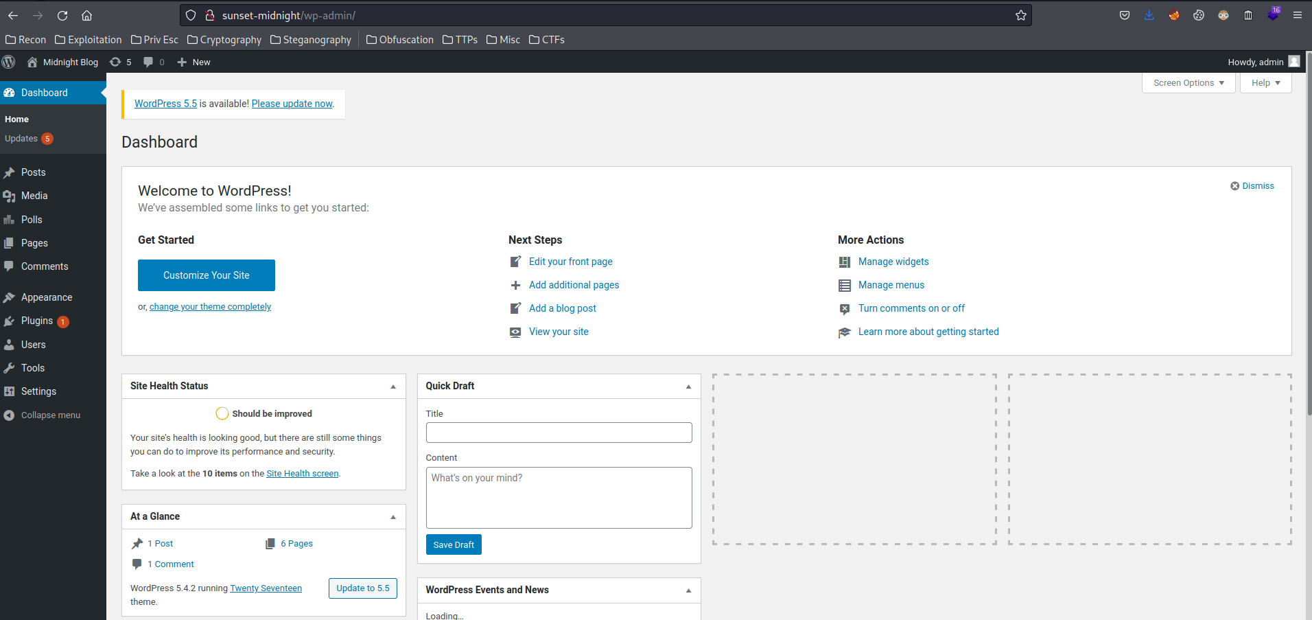The image size is (1312, 620).
Task: Click the page vertical scrollbar
Action: click(1309, 233)
